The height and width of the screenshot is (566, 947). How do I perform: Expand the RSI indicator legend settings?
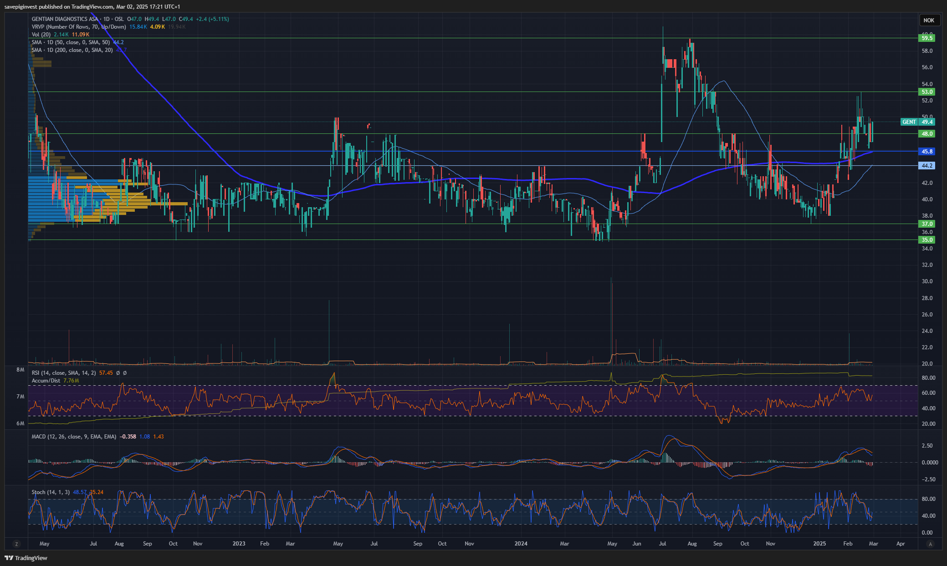click(64, 373)
